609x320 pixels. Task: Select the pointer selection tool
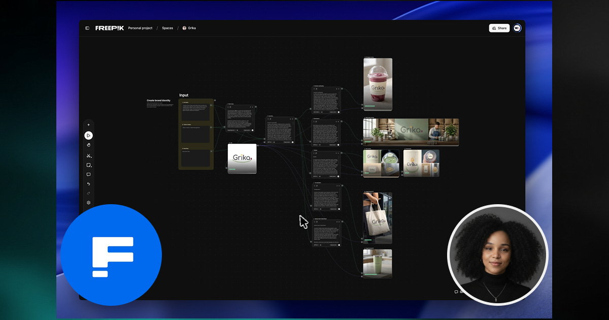pos(88,136)
